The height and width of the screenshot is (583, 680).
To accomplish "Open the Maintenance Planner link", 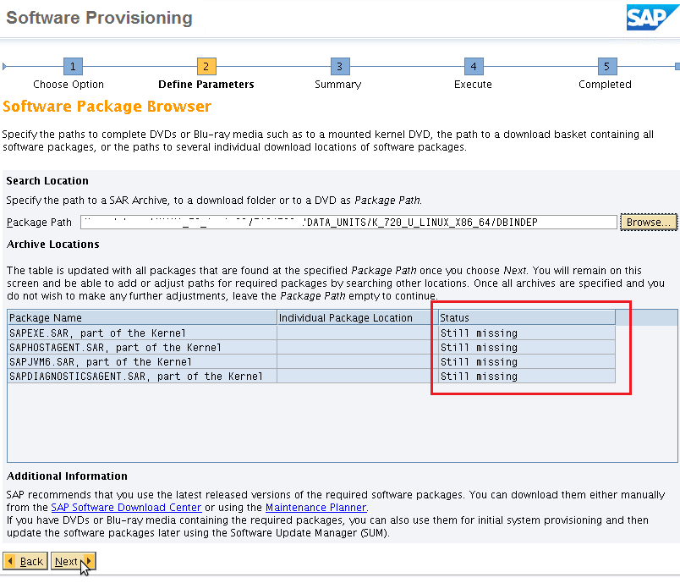I will click(316, 507).
